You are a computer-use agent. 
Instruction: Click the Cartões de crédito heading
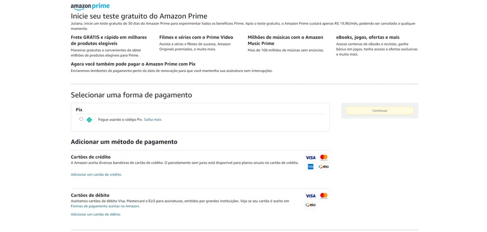pyautogui.click(x=91, y=157)
